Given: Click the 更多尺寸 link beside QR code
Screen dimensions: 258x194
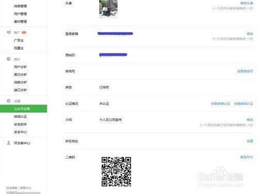Looking at the screenshot, I should pyautogui.click(x=247, y=157).
